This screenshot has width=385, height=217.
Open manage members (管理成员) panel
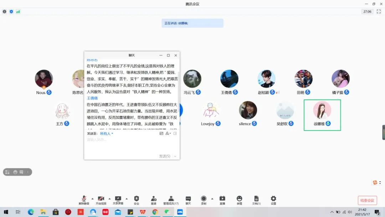pos(171,200)
